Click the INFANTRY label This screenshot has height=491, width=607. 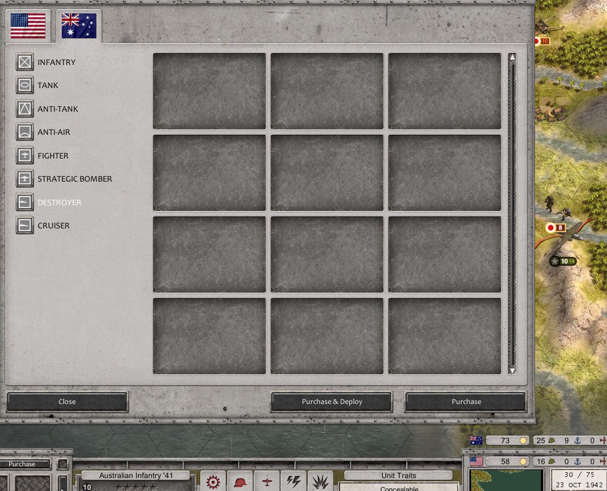[x=56, y=62]
